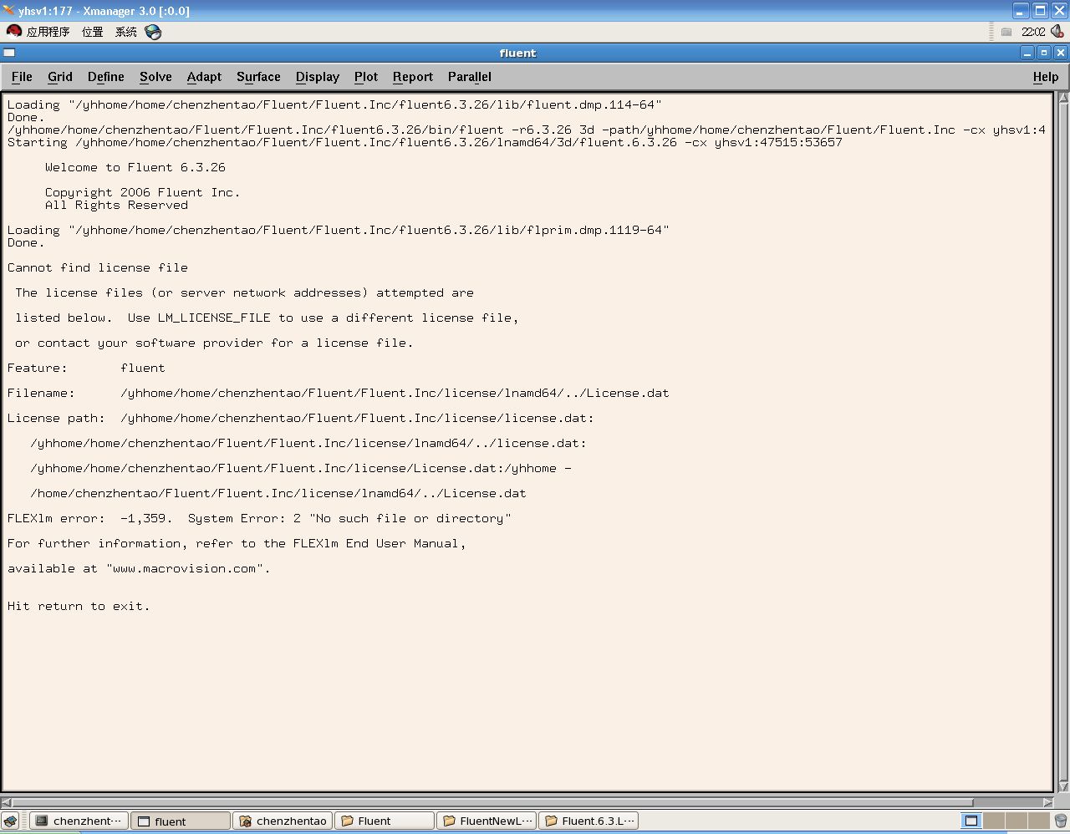The image size is (1070, 834).
Task: Open the fluent window menu icon
Action: pos(9,53)
